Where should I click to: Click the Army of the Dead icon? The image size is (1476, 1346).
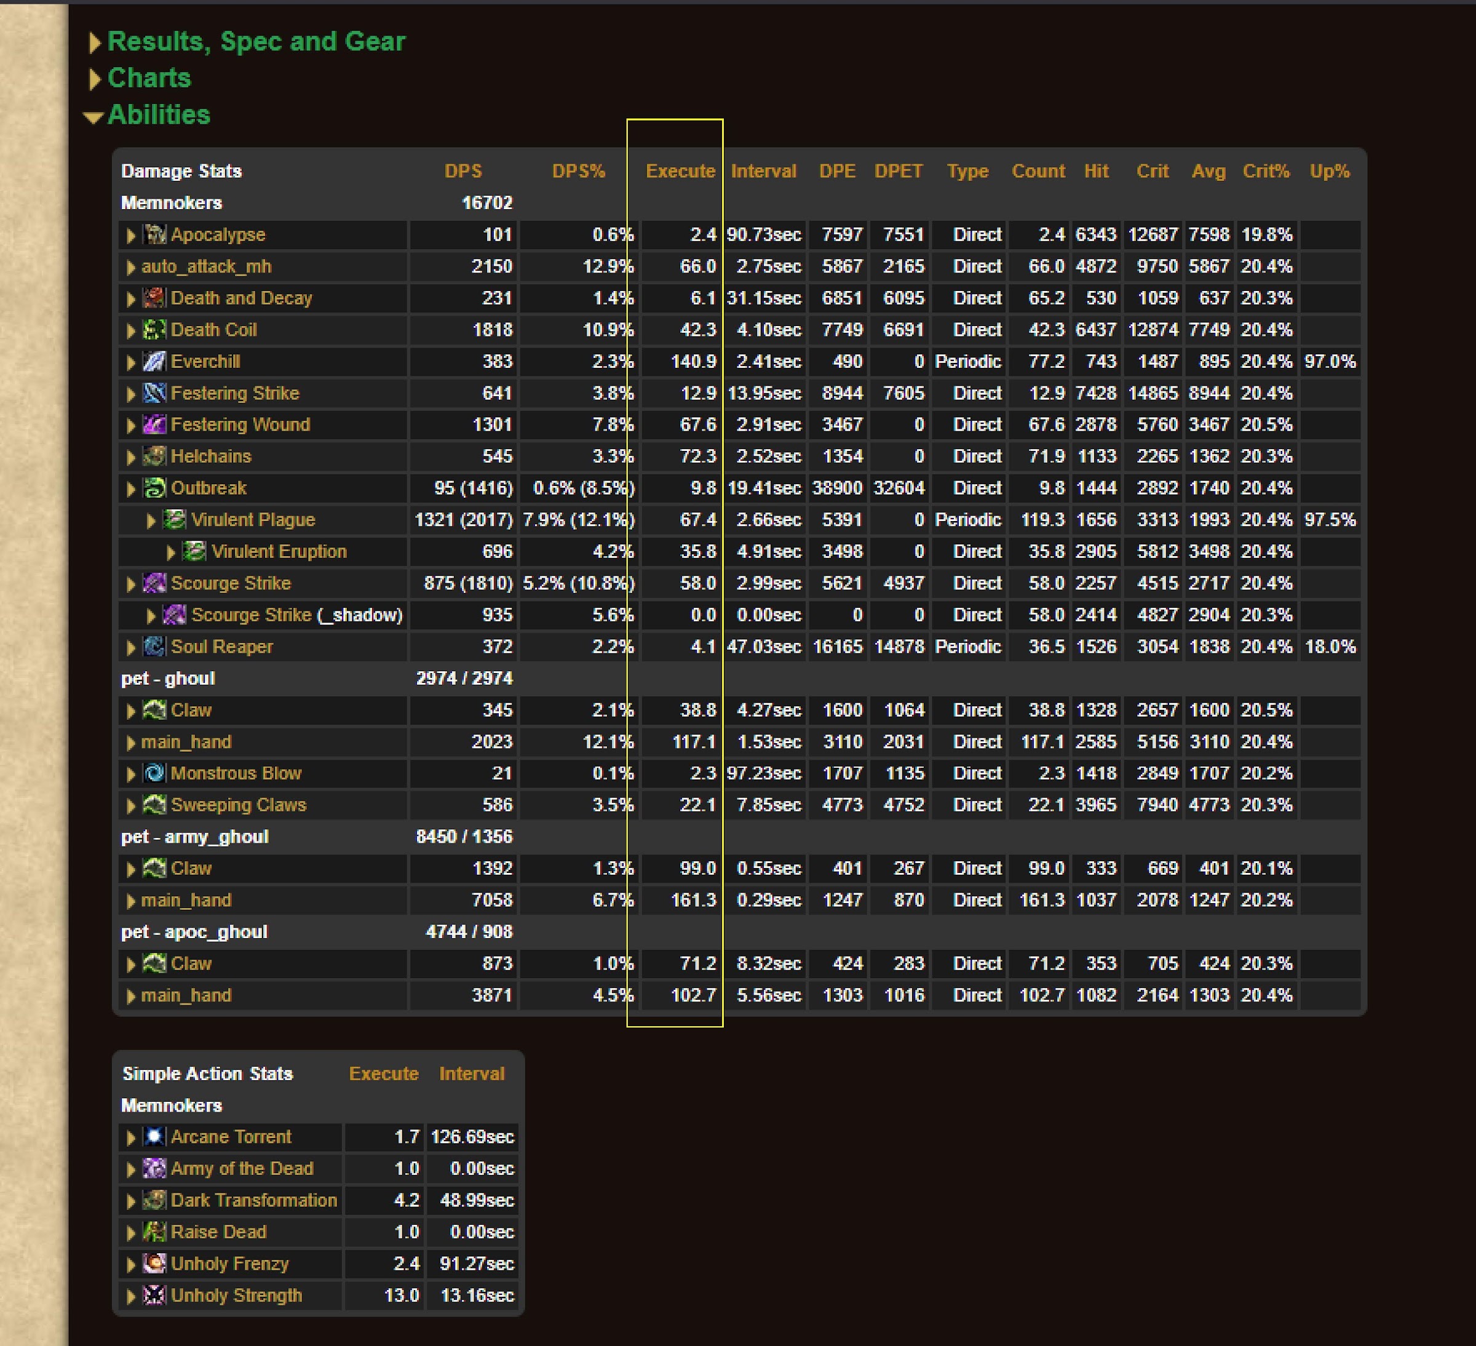pyautogui.click(x=154, y=1169)
